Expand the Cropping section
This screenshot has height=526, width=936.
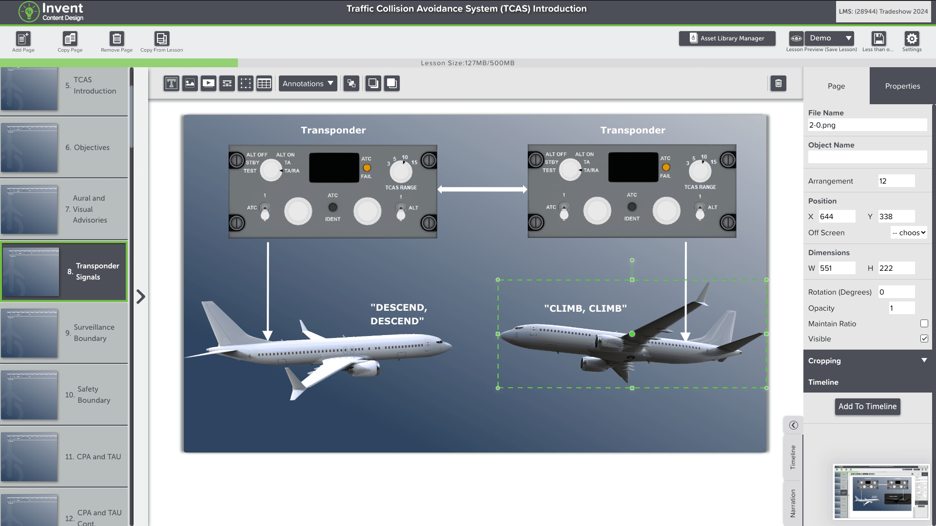click(x=924, y=360)
